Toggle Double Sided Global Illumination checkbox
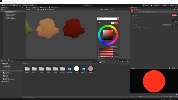 pyautogui.click(x=172, y=27)
